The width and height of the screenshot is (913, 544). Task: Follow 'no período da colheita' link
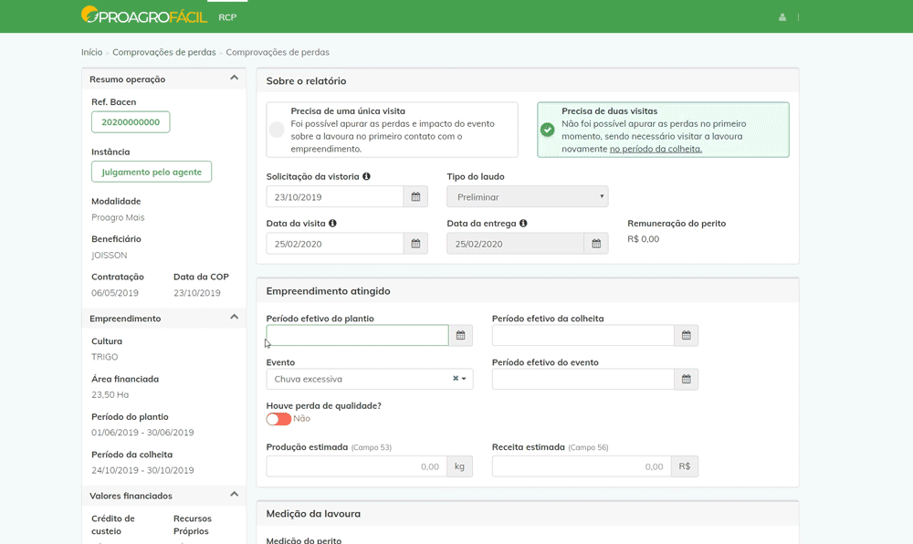(656, 149)
